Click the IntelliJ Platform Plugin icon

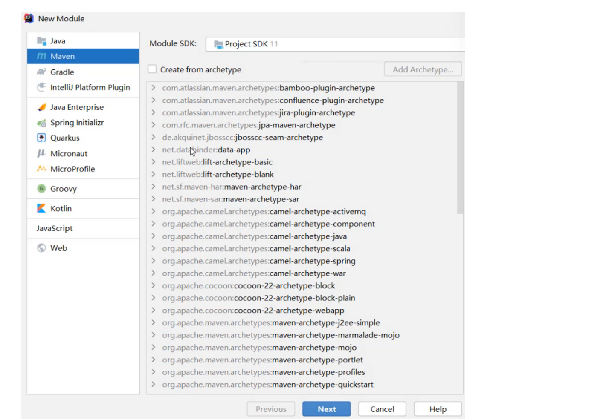coord(41,87)
